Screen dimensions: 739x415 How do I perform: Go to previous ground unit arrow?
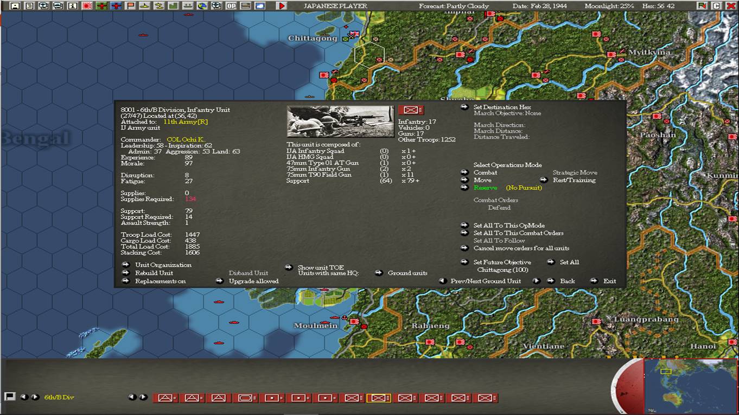(x=442, y=281)
